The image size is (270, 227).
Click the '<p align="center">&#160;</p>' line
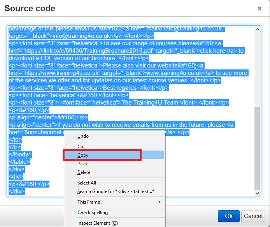48,117
